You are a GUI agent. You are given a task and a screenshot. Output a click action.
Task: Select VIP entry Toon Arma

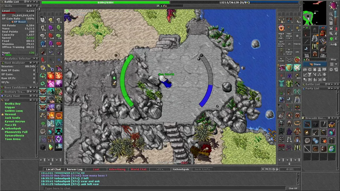click(12, 139)
